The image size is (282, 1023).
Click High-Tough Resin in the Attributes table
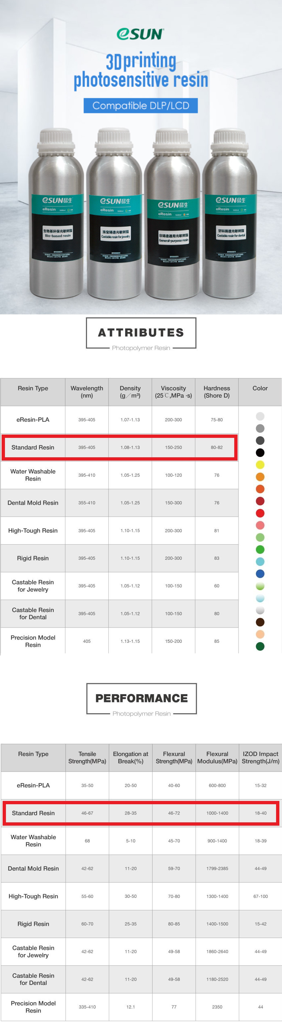pyautogui.click(x=33, y=530)
